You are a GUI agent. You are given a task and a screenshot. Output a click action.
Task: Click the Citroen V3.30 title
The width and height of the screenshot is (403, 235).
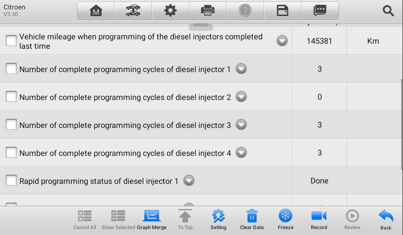click(15, 11)
